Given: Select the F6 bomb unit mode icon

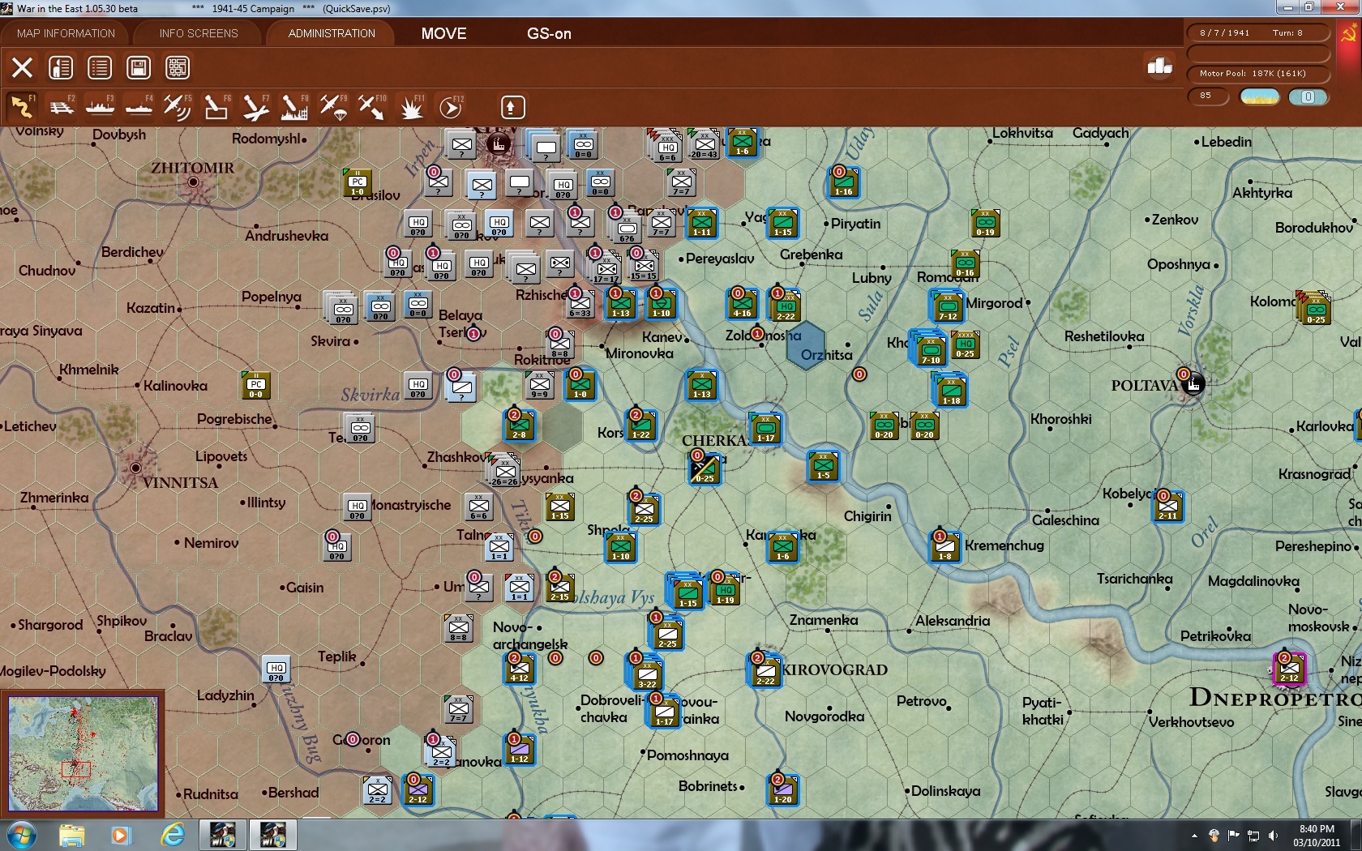Looking at the screenshot, I should click(216, 106).
